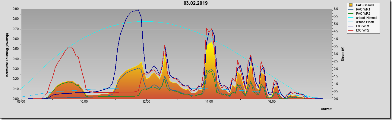Click the red IDC WR2 morning peak near 09:30

[x=70, y=47]
